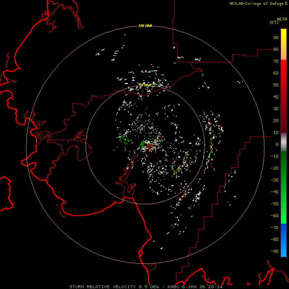Click the 20 value on velocity scale
The image size is (289, 289).
click(276, 120)
